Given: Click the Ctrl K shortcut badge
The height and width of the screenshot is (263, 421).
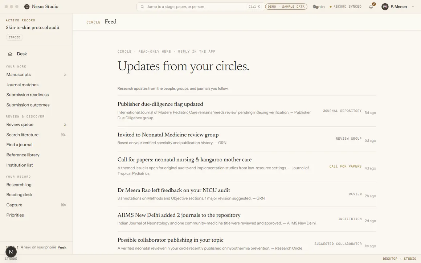Looking at the screenshot, I should pyautogui.click(x=254, y=7).
